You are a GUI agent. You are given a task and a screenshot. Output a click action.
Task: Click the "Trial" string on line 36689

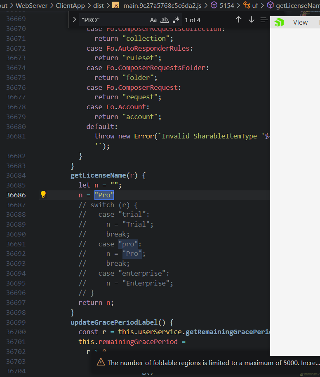tap(136, 224)
